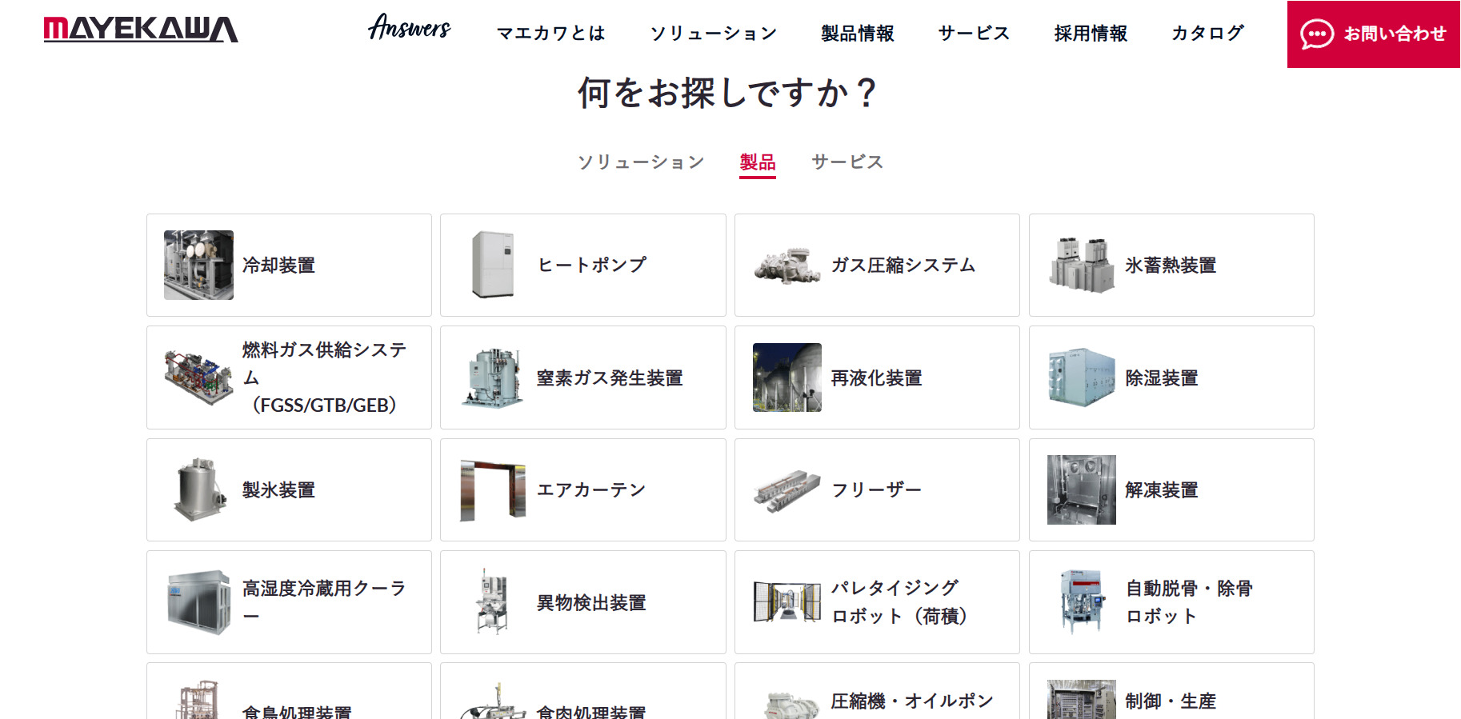Click the MAYEKAWA logo
This screenshot has height=719, width=1461.
point(141,30)
